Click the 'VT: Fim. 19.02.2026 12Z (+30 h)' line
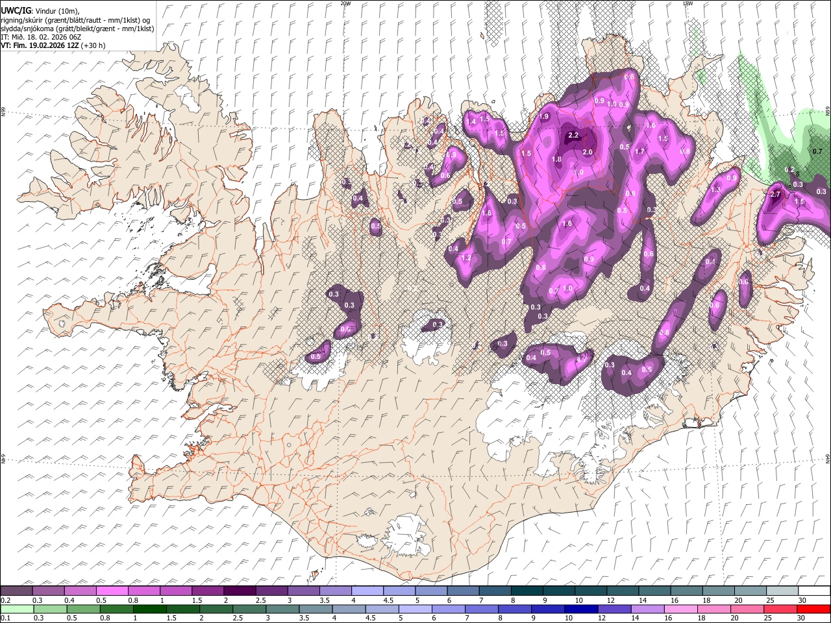Screen dimensions: 831x623 click(x=53, y=45)
